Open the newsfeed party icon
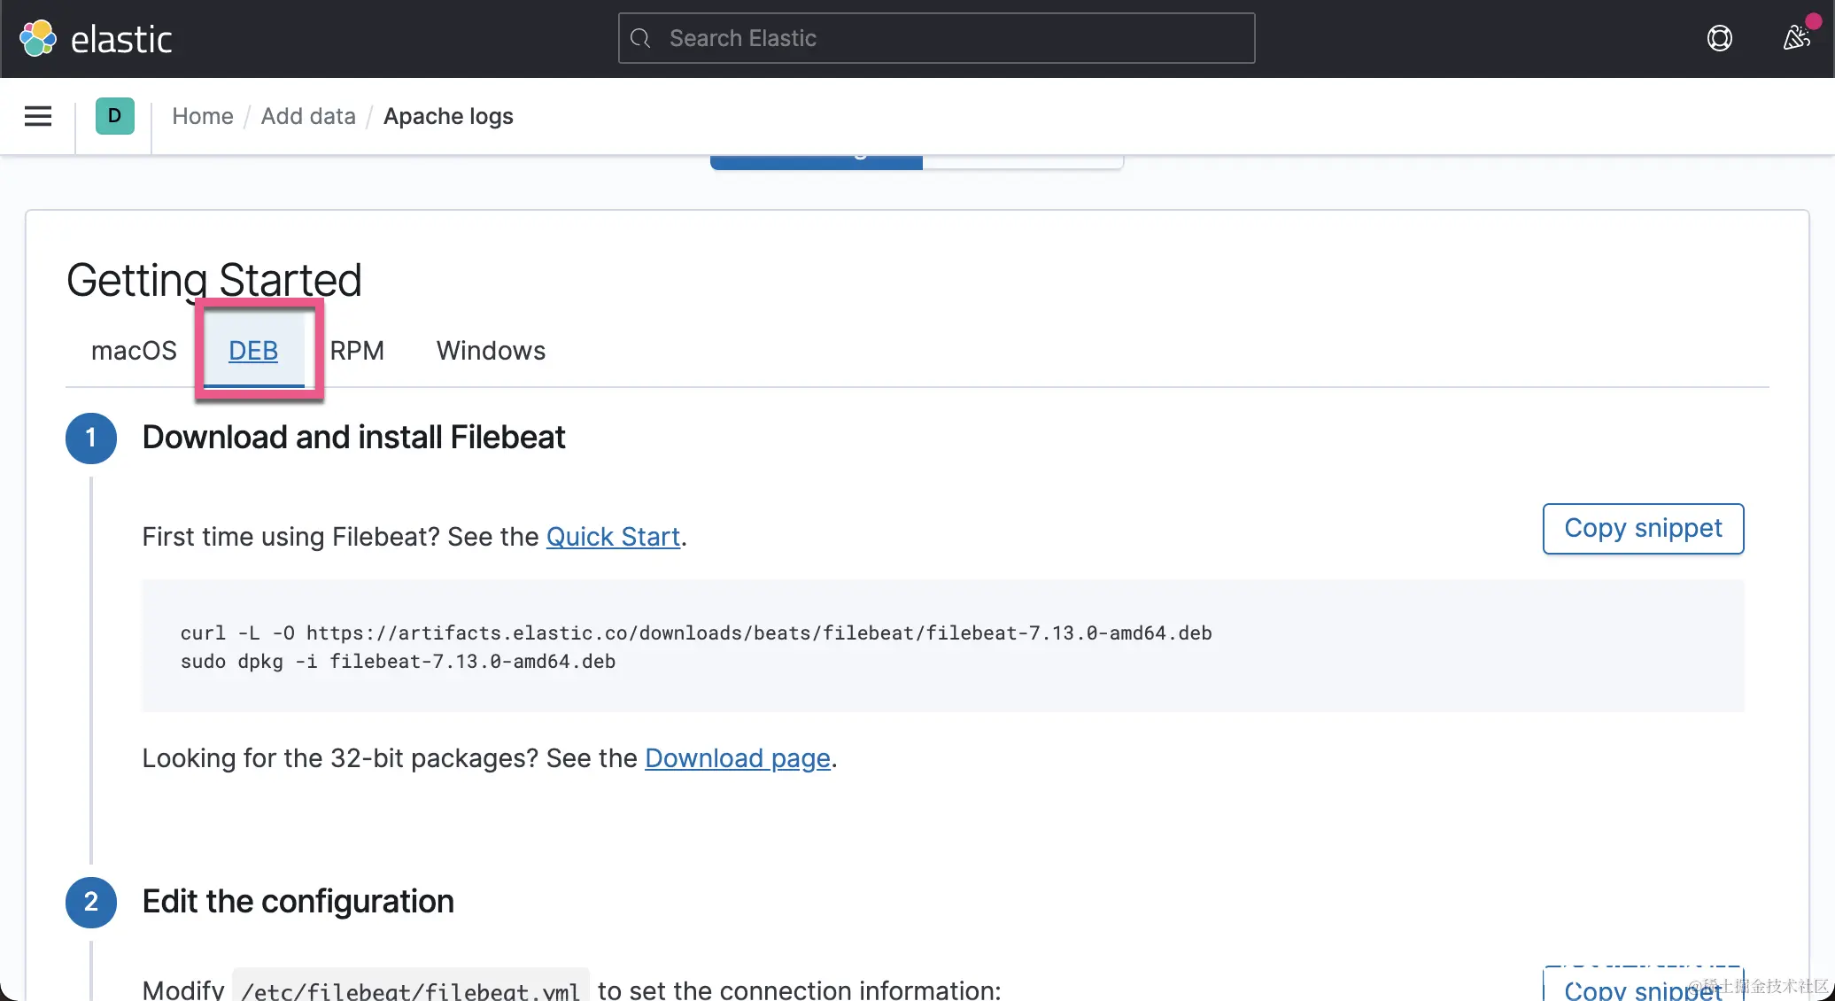Viewport: 1835px width, 1001px height. tap(1796, 38)
